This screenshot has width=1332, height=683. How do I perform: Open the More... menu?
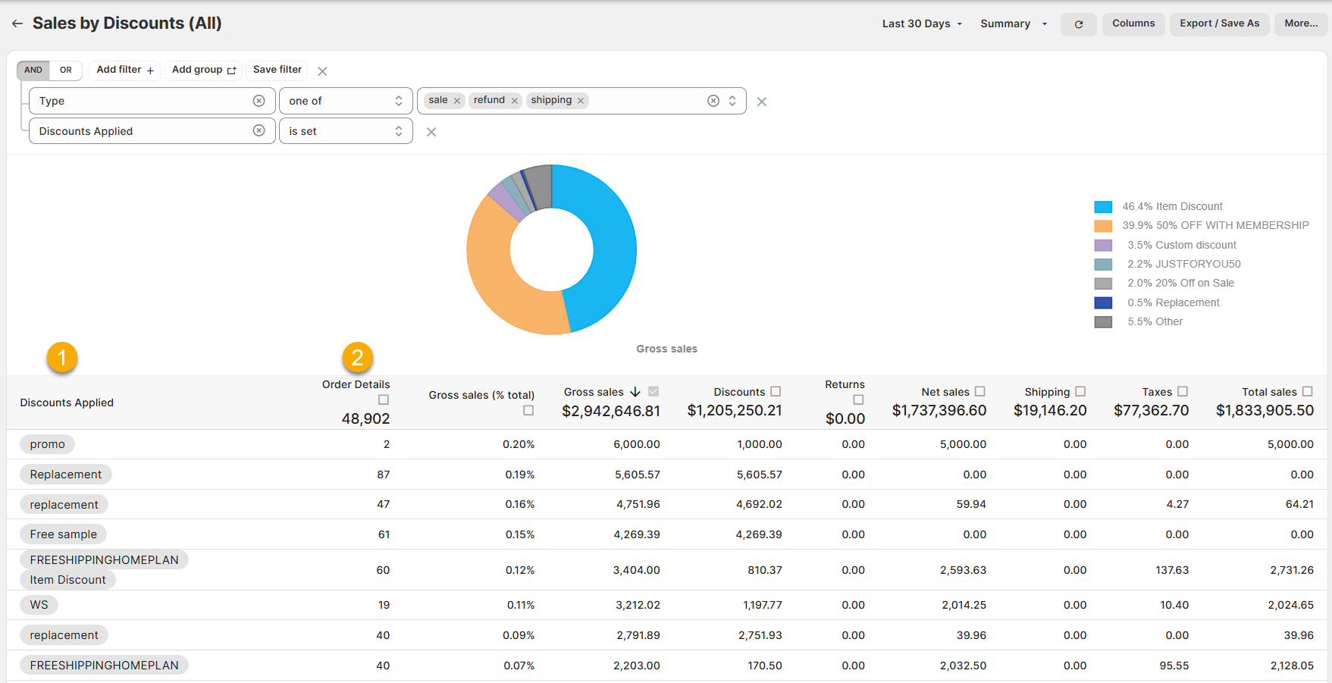click(1301, 24)
